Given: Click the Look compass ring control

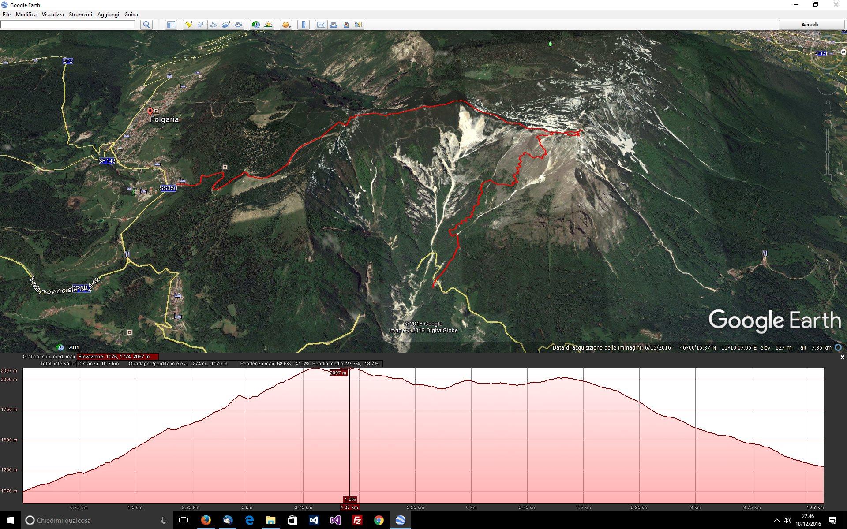Looking at the screenshot, I should click(x=828, y=54).
